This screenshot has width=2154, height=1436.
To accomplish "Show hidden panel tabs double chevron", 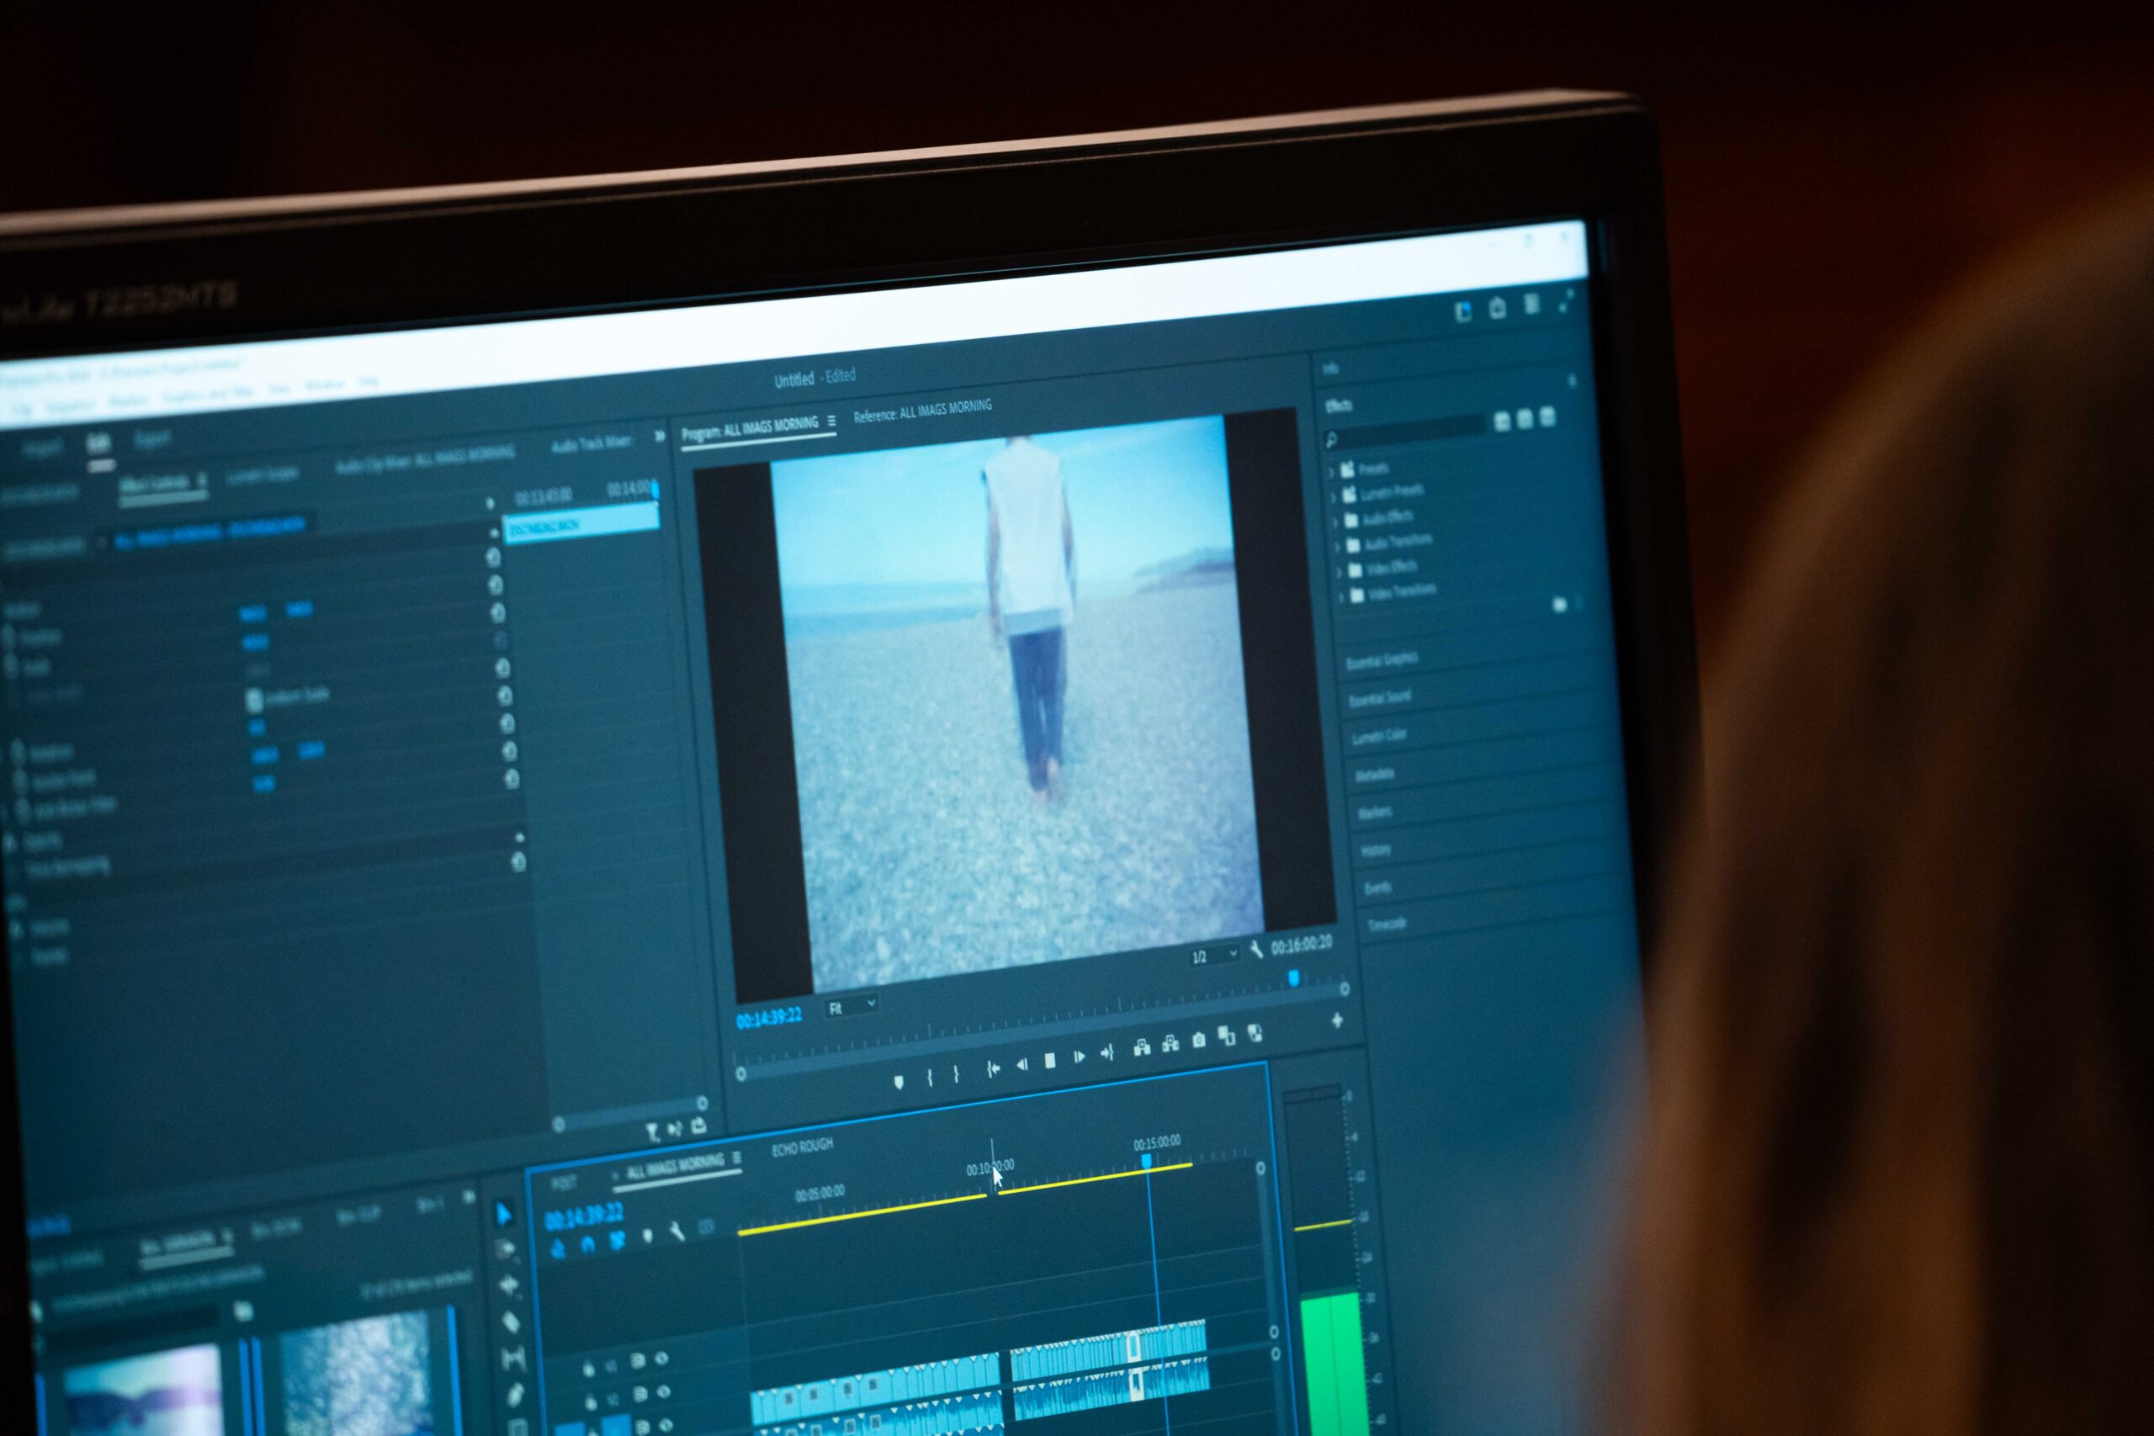I will [x=660, y=437].
